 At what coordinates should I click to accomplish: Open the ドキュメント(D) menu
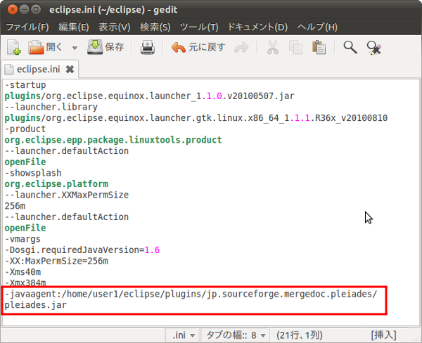(x=257, y=27)
